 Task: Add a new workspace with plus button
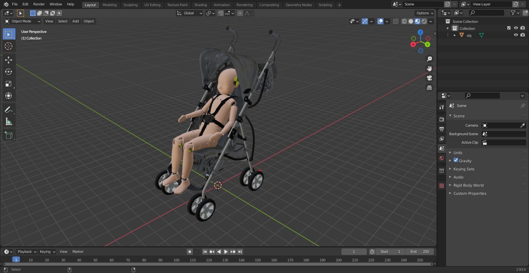click(x=339, y=5)
